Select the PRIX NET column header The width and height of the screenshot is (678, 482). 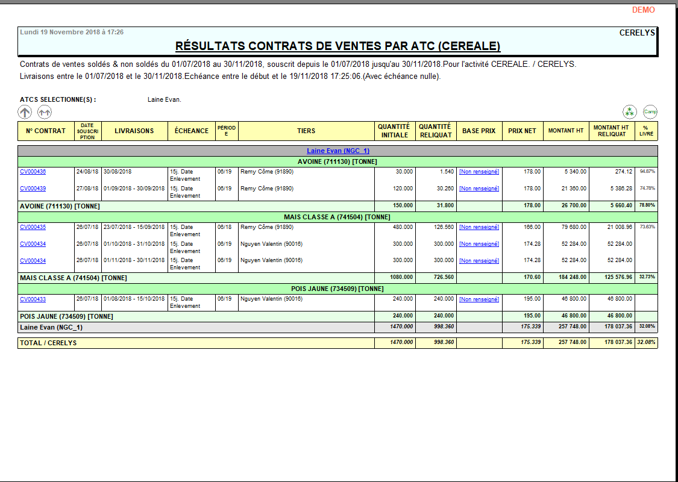pos(522,131)
